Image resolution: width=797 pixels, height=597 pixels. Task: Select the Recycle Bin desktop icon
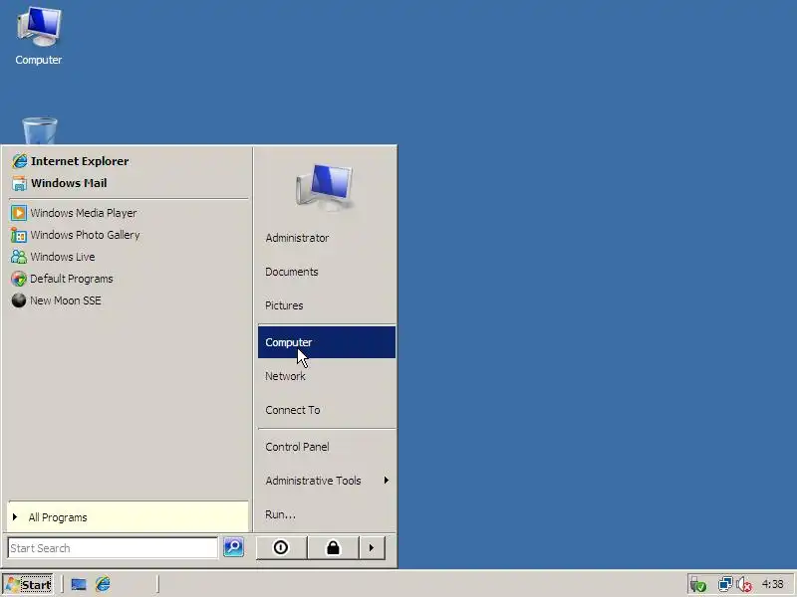40,131
